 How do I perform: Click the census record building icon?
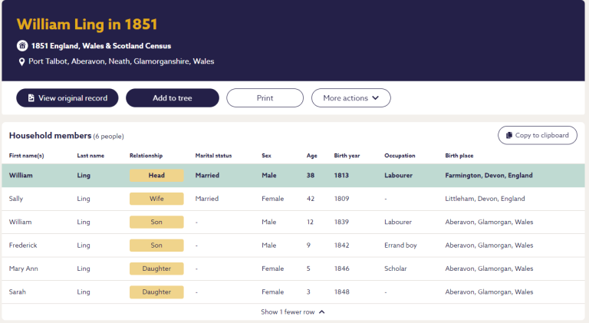tap(22, 46)
